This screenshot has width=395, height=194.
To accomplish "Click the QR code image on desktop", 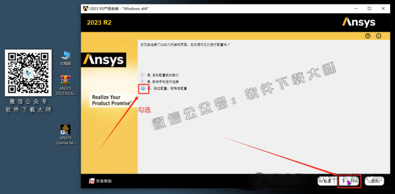I will pyautogui.click(x=28, y=73).
